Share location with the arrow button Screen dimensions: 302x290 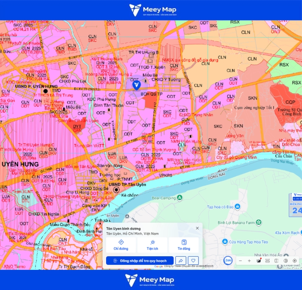click(181, 261)
